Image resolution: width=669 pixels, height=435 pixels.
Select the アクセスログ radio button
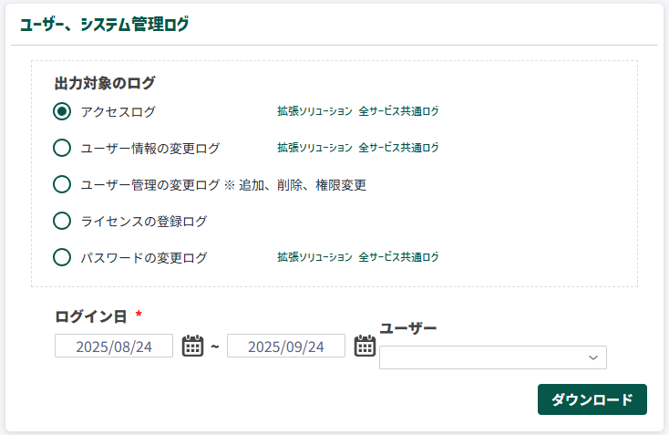[62, 111]
